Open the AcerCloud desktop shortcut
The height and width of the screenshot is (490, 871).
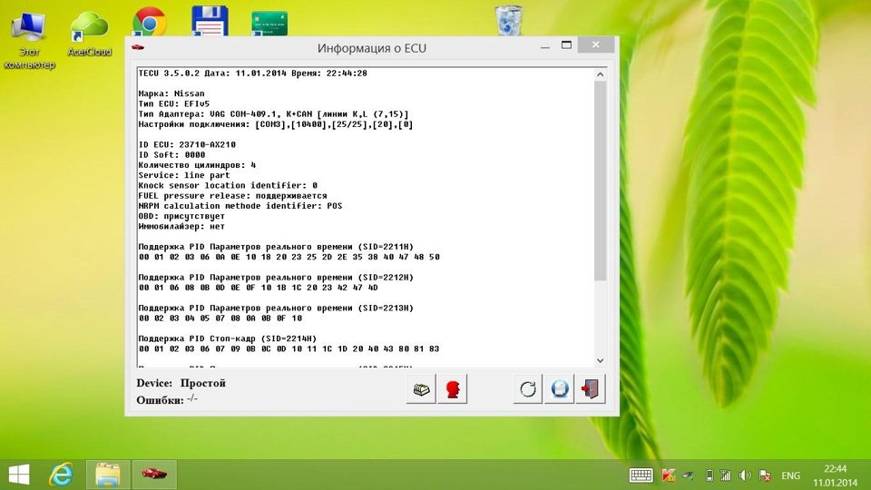(90, 33)
